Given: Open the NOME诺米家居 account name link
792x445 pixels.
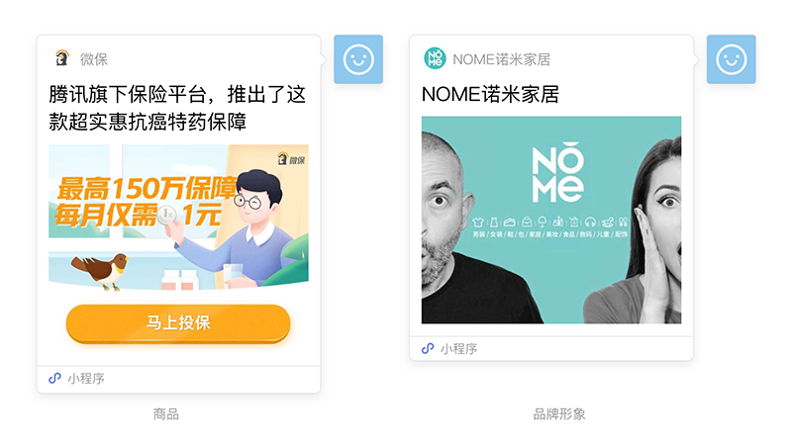Looking at the screenshot, I should 501,59.
